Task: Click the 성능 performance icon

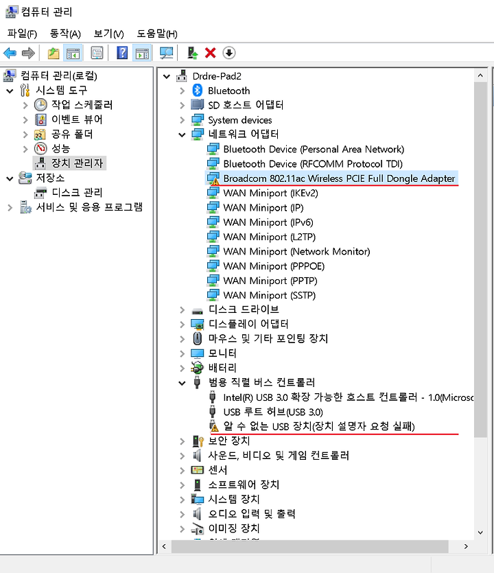Action: [x=40, y=148]
